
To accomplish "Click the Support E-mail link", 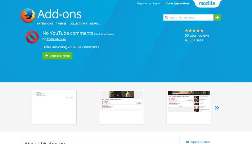I will pos(199,142).
